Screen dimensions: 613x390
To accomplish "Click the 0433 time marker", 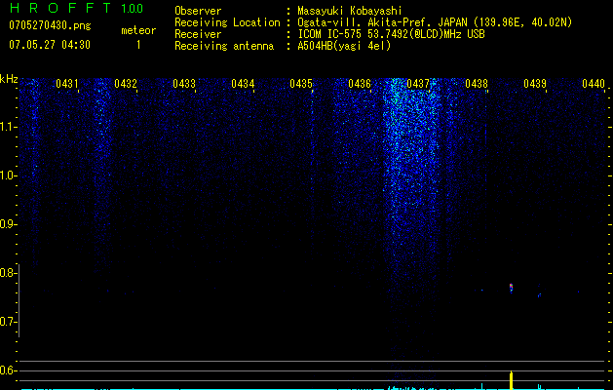I will (184, 83).
